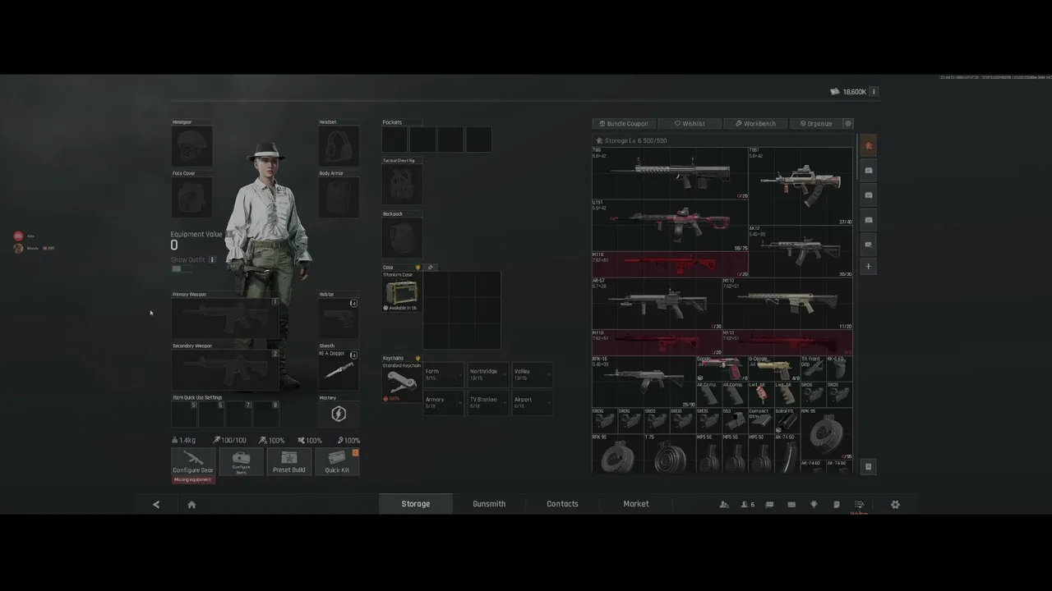Click the info icon next to Show Outfit
Image resolution: width=1052 pixels, height=591 pixels.
click(212, 259)
